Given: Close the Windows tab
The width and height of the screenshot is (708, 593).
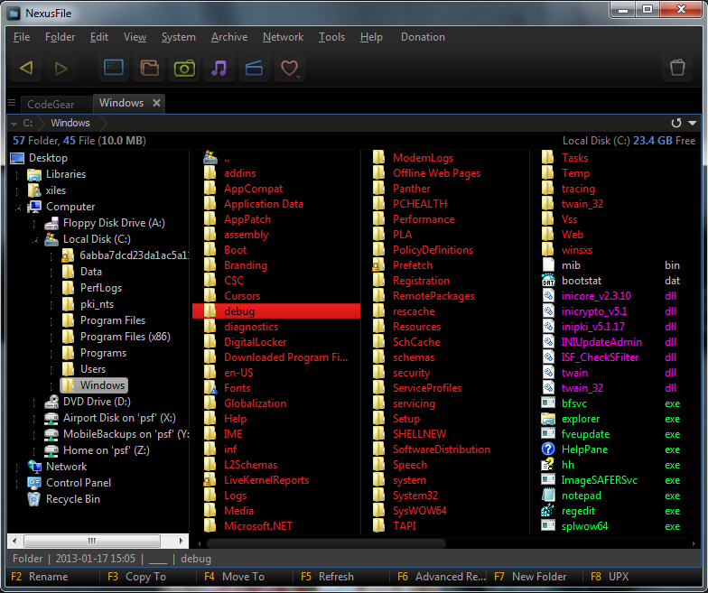Looking at the screenshot, I should coord(157,103).
